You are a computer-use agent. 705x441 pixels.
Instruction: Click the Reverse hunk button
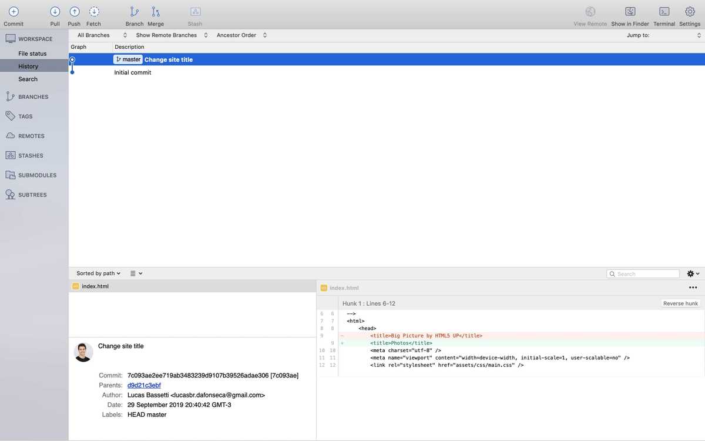[680, 303]
